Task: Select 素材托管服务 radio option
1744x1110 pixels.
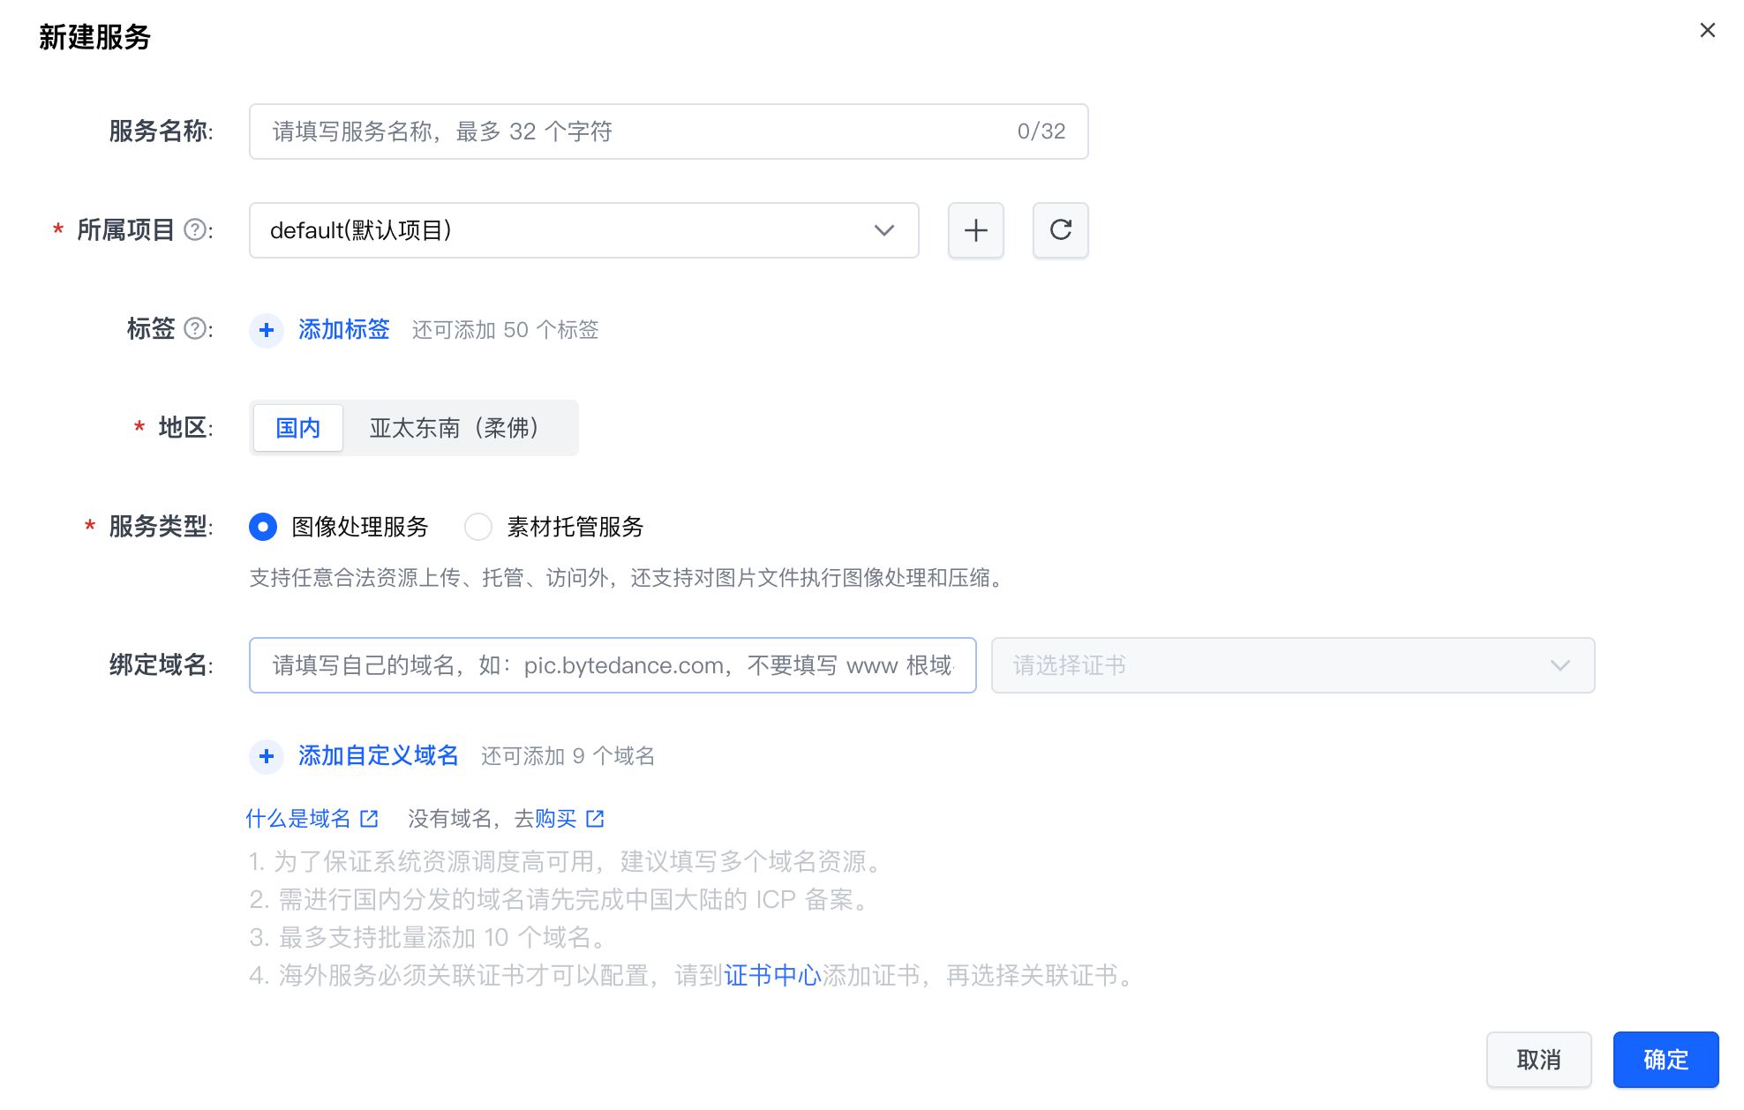Action: [478, 527]
